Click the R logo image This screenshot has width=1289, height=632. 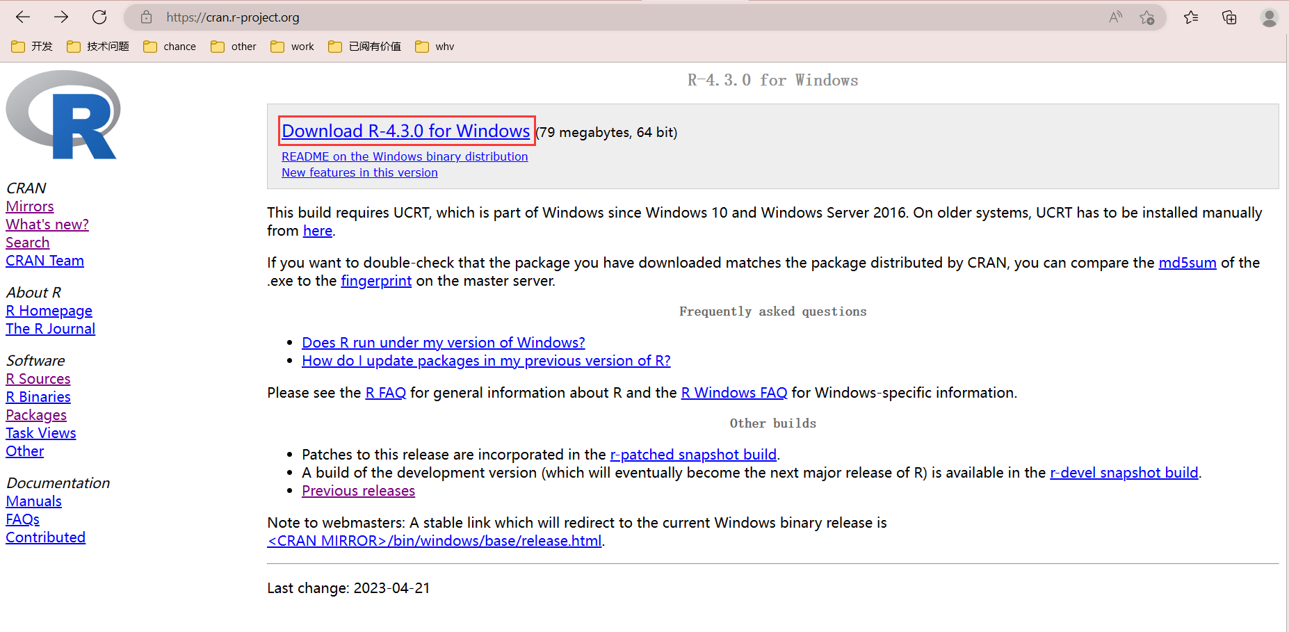click(x=63, y=115)
